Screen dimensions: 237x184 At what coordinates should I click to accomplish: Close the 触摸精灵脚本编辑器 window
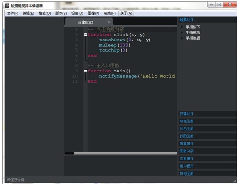(x=230, y=5)
